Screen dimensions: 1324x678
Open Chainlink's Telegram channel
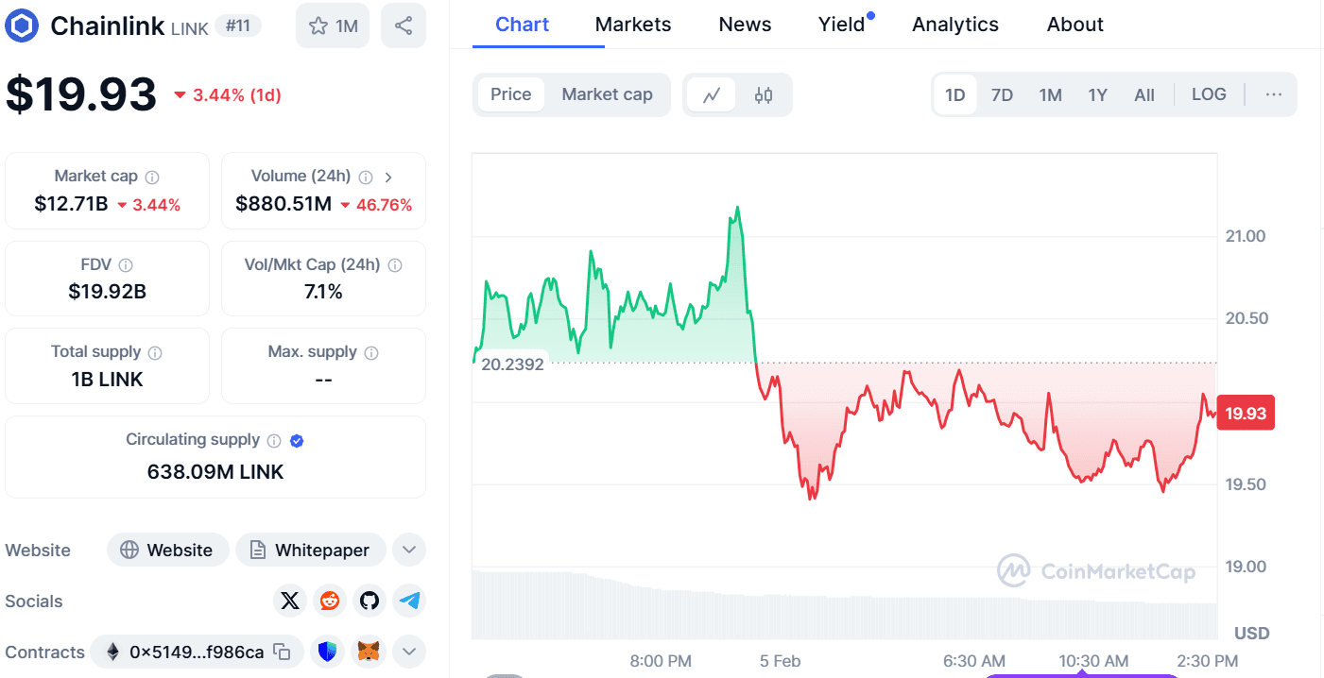409,601
